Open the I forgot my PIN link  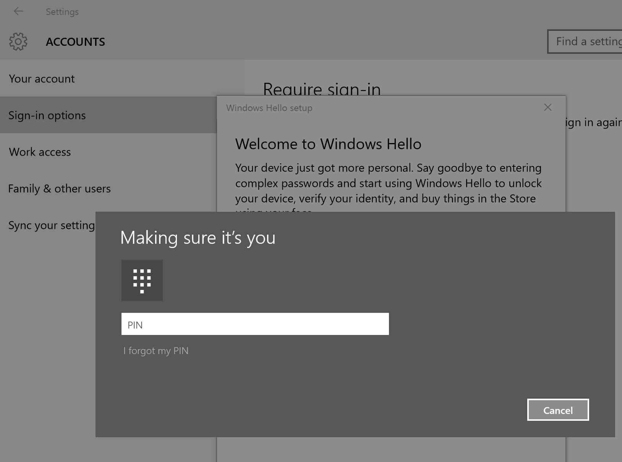pos(156,351)
